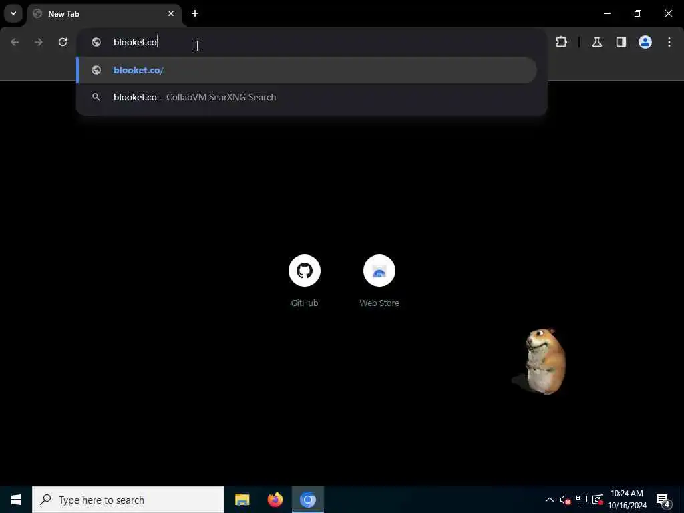Open File Explorer from taskbar

[242, 500]
